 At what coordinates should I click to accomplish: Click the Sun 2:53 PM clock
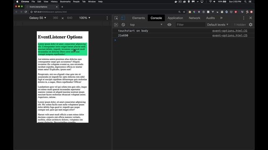click(x=235, y=2)
